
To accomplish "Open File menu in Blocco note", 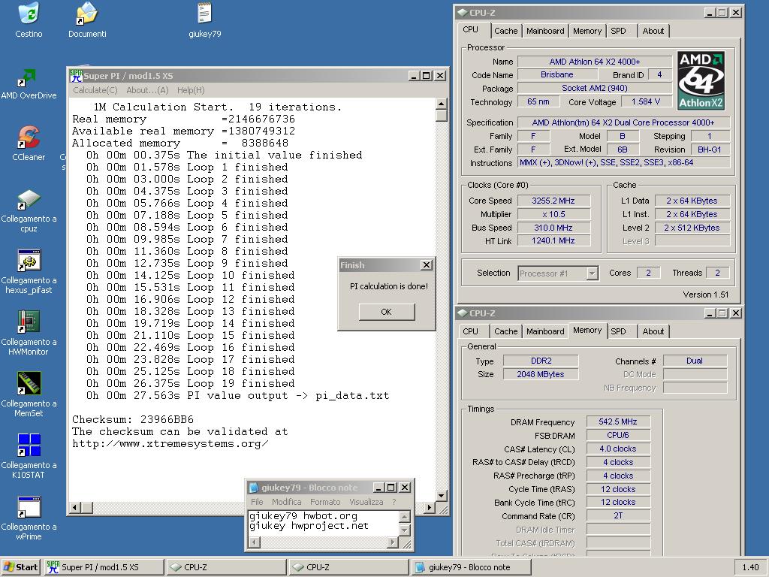I will pyautogui.click(x=257, y=502).
